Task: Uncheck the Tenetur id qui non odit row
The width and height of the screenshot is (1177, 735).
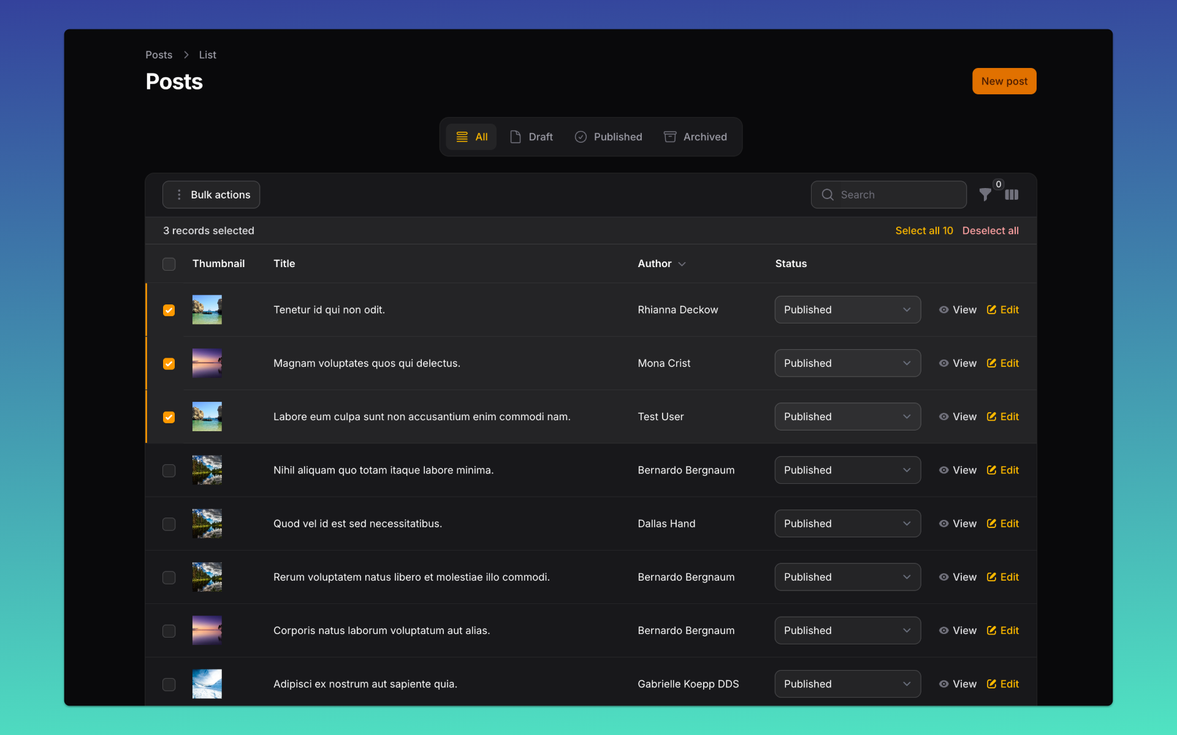Action: point(169,310)
